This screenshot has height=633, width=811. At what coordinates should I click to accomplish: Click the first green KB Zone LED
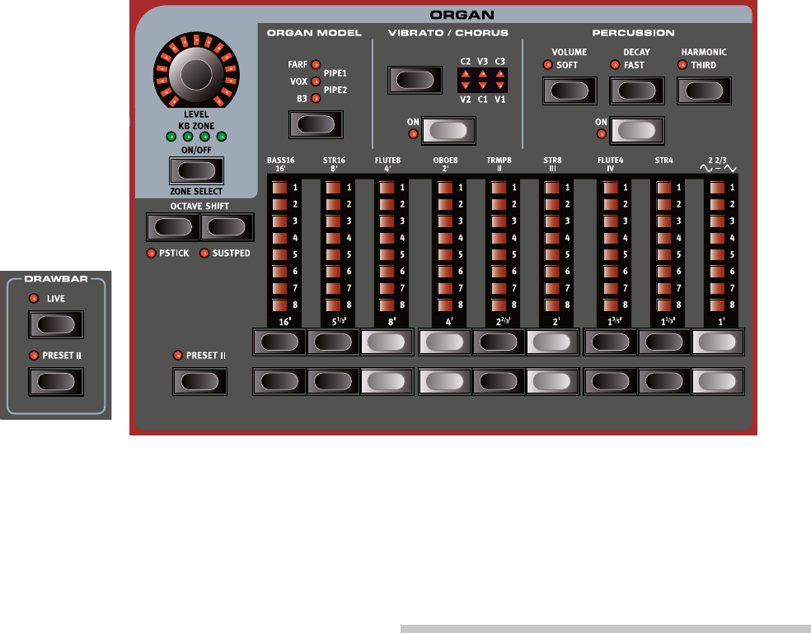[171, 137]
